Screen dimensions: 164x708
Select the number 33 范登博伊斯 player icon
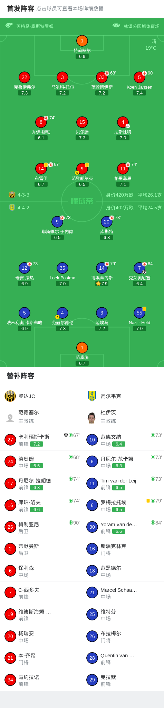(102, 77)
